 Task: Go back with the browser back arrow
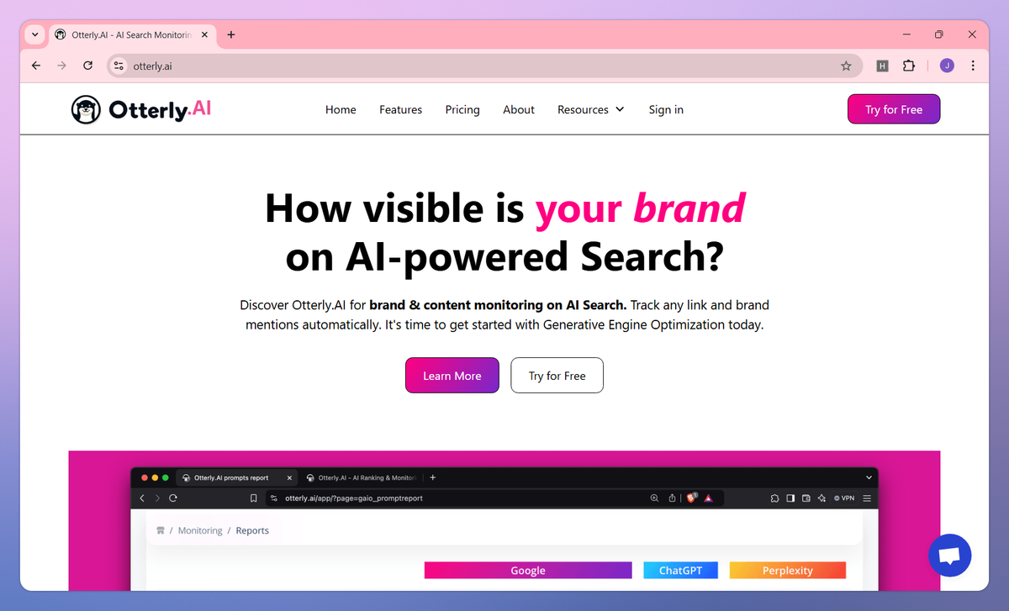36,66
